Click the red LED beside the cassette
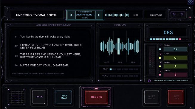The image size is (195, 109). pyautogui.click(x=190, y=18)
